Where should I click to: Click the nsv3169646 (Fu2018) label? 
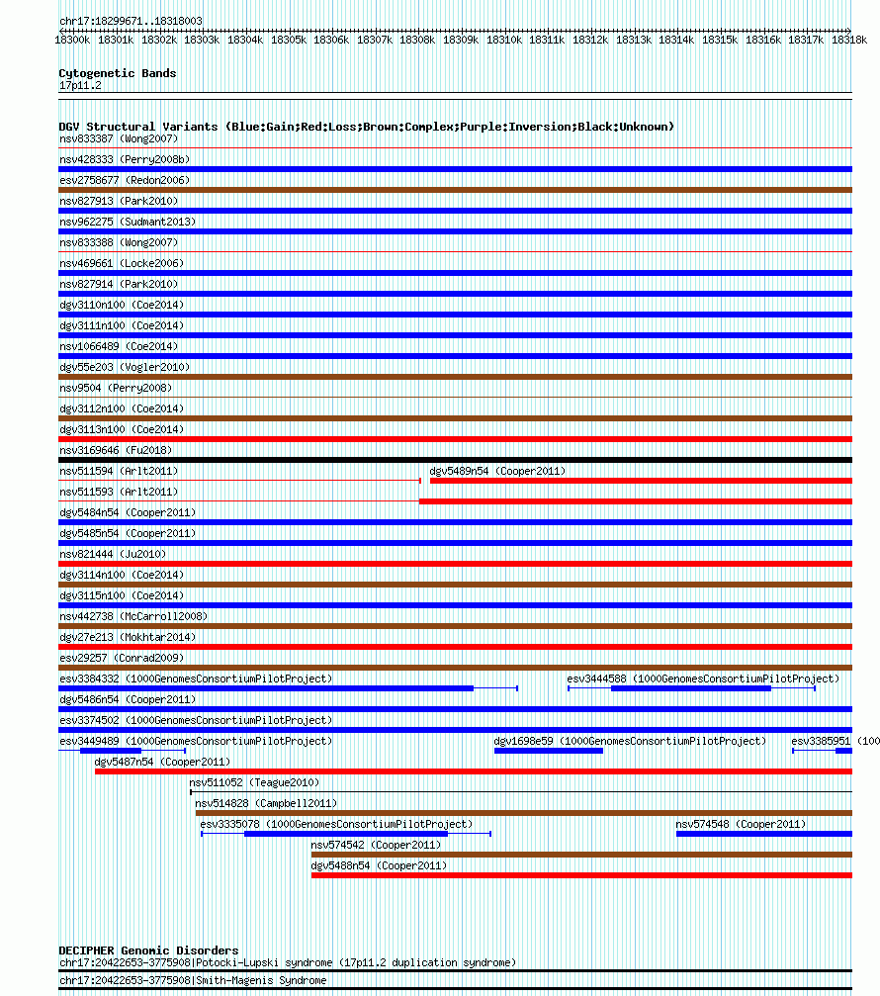tap(116, 450)
